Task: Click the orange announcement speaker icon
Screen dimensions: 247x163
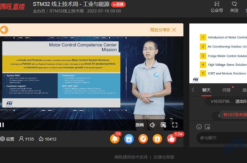Action: (4, 30)
